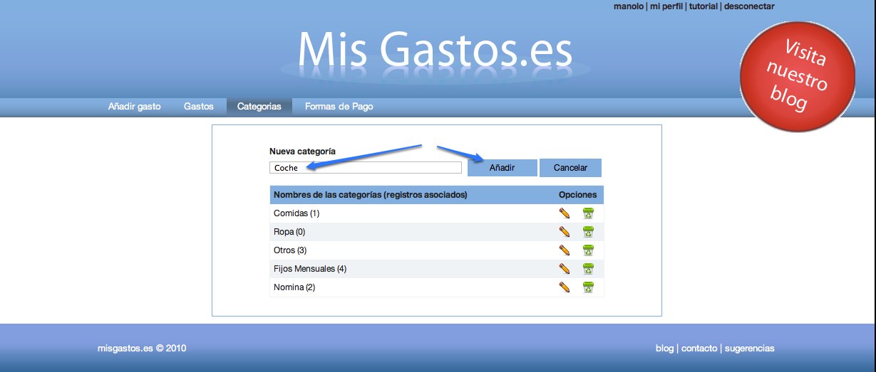
Task: Delete the Otros category with the trash icon
Action: point(588,250)
